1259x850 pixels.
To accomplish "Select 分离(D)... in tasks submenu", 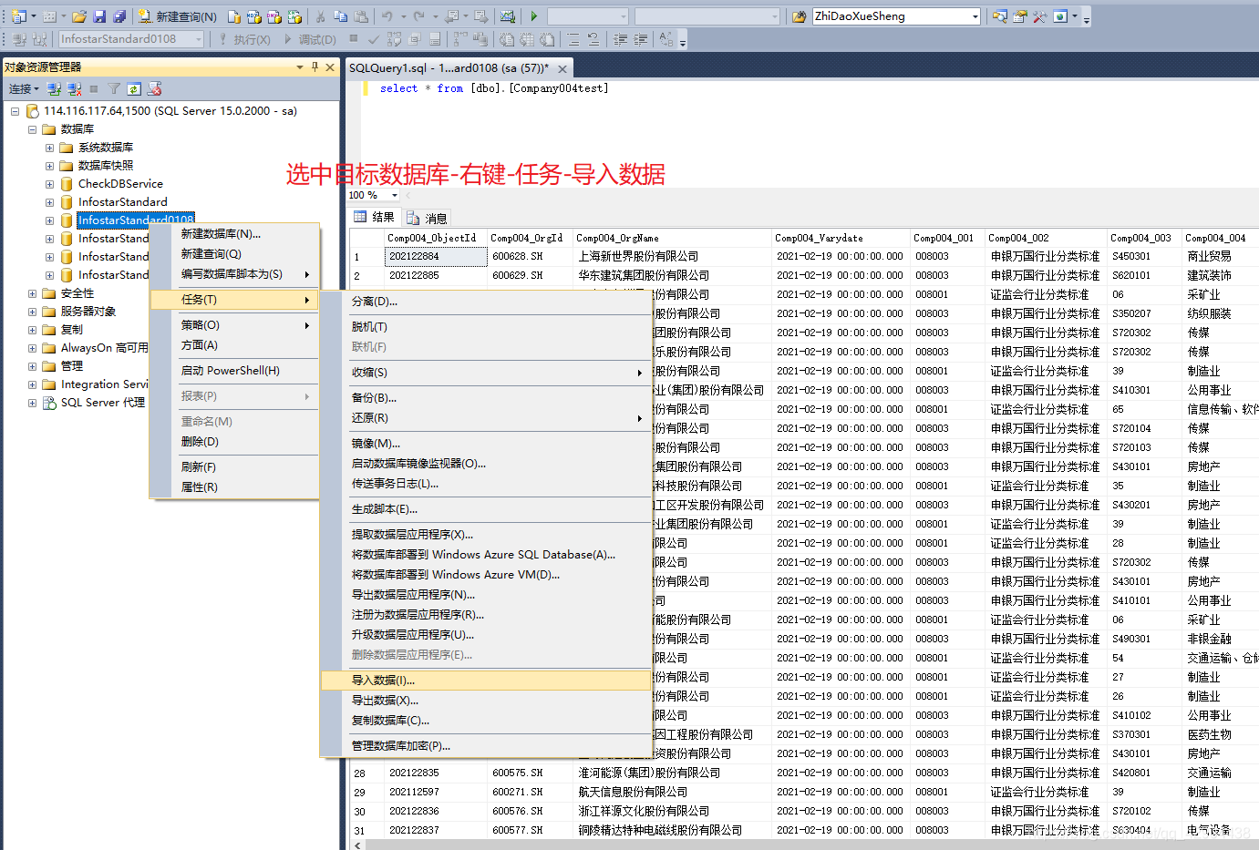I will [x=486, y=302].
